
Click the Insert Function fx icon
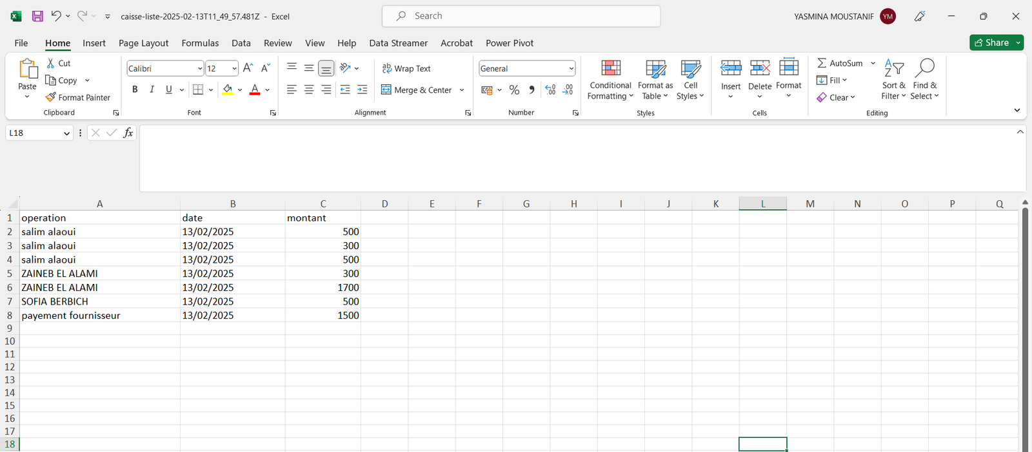[128, 133]
